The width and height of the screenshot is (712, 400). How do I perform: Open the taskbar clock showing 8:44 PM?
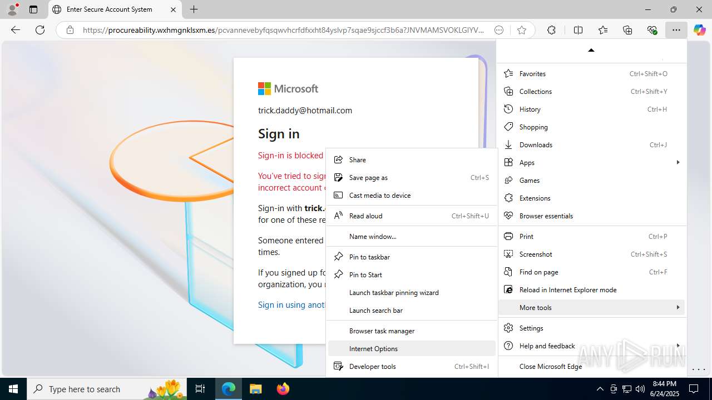pyautogui.click(x=664, y=389)
